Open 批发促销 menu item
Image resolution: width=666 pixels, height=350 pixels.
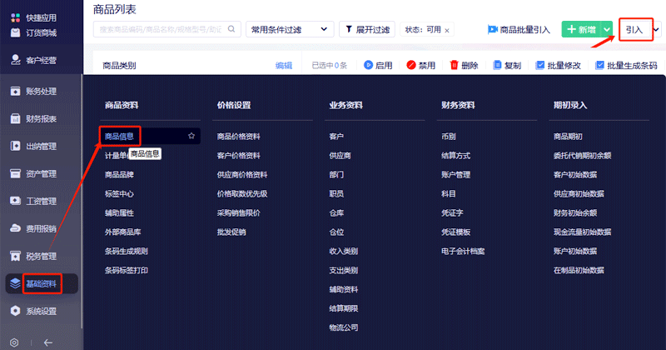[x=231, y=232]
